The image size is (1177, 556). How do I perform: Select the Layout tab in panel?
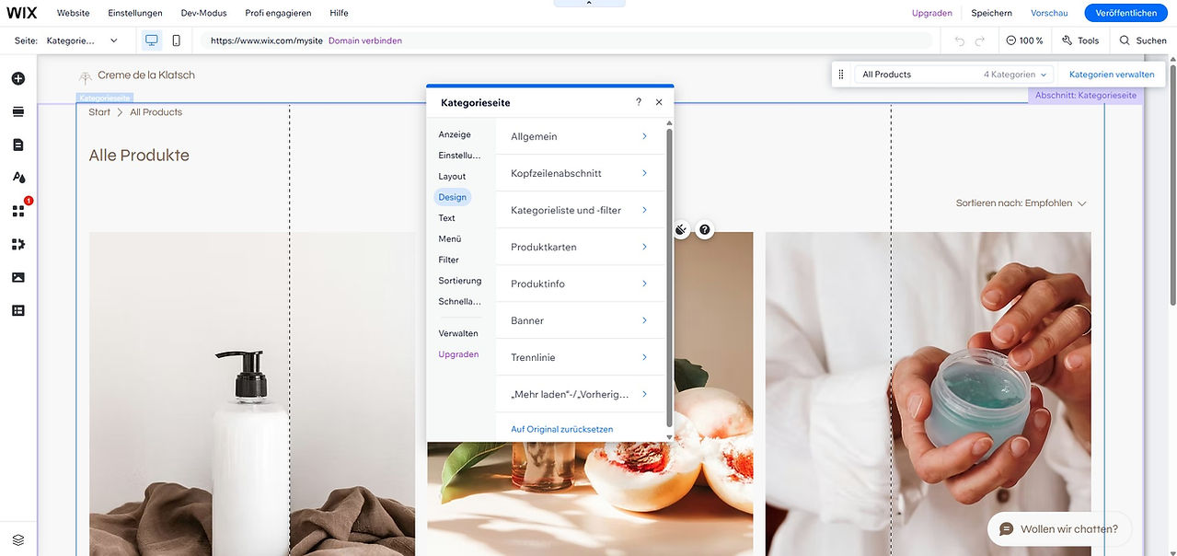pyautogui.click(x=452, y=177)
